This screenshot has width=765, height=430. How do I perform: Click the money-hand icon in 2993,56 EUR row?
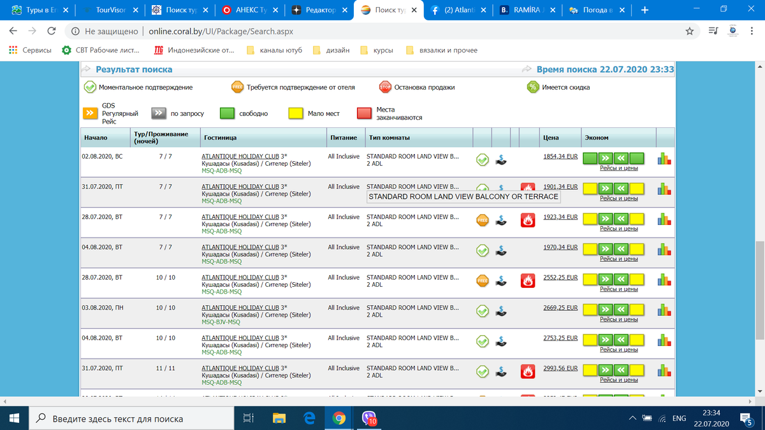(502, 372)
